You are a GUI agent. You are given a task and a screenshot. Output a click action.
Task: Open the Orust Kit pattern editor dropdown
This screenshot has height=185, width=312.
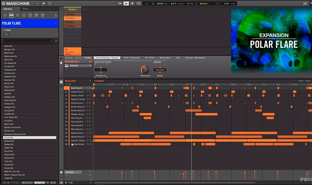click(90, 81)
